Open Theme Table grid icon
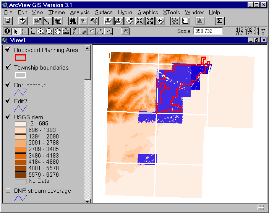This screenshot has height=213, width=269. [58, 21]
